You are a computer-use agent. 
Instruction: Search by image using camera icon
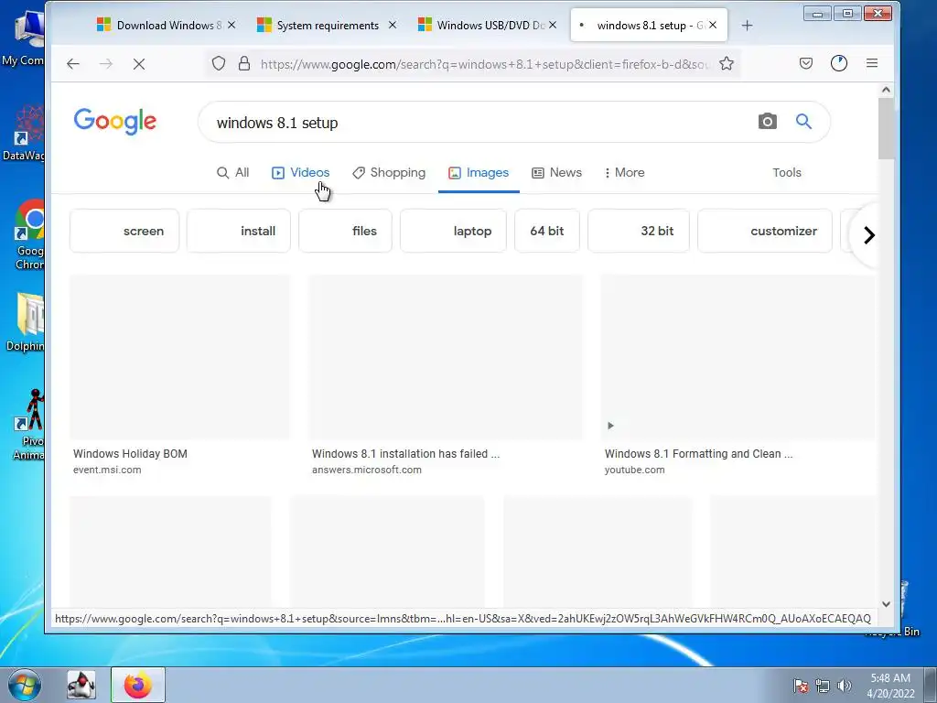click(768, 122)
